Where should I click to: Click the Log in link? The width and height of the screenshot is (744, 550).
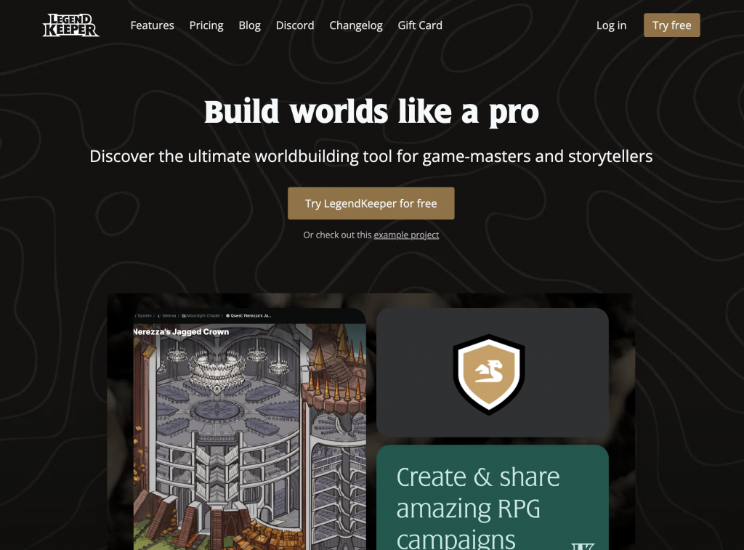click(611, 25)
